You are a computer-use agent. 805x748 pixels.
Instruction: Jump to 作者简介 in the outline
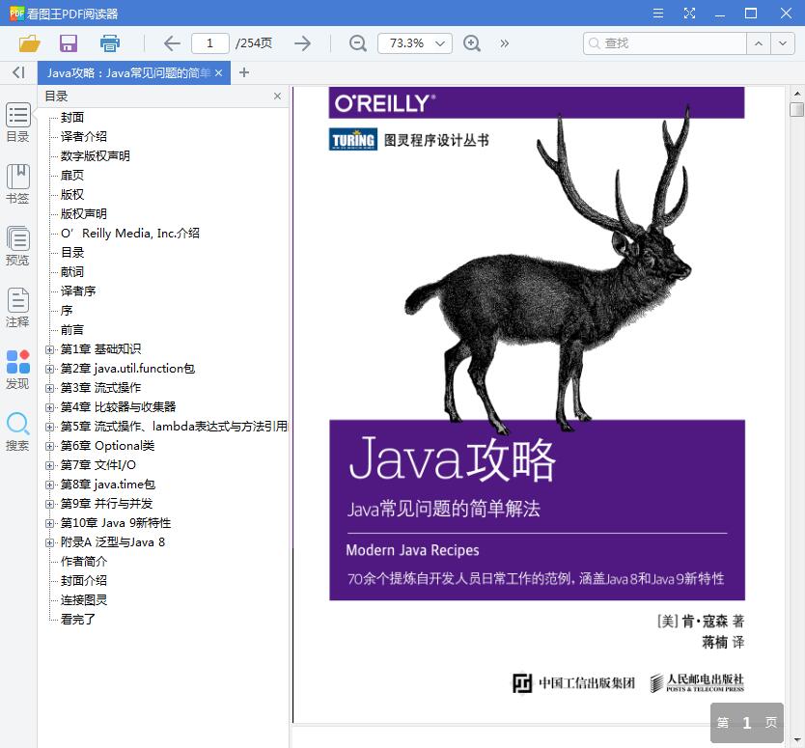[x=84, y=561]
